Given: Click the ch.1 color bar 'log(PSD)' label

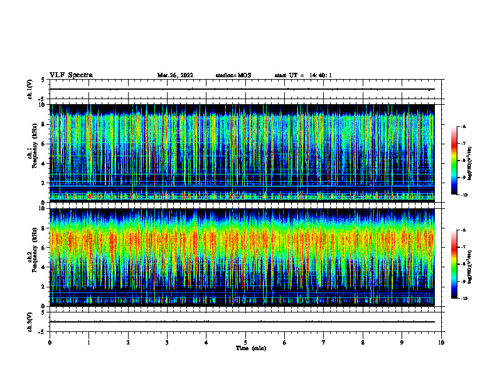Looking at the screenshot, I should (470, 163).
